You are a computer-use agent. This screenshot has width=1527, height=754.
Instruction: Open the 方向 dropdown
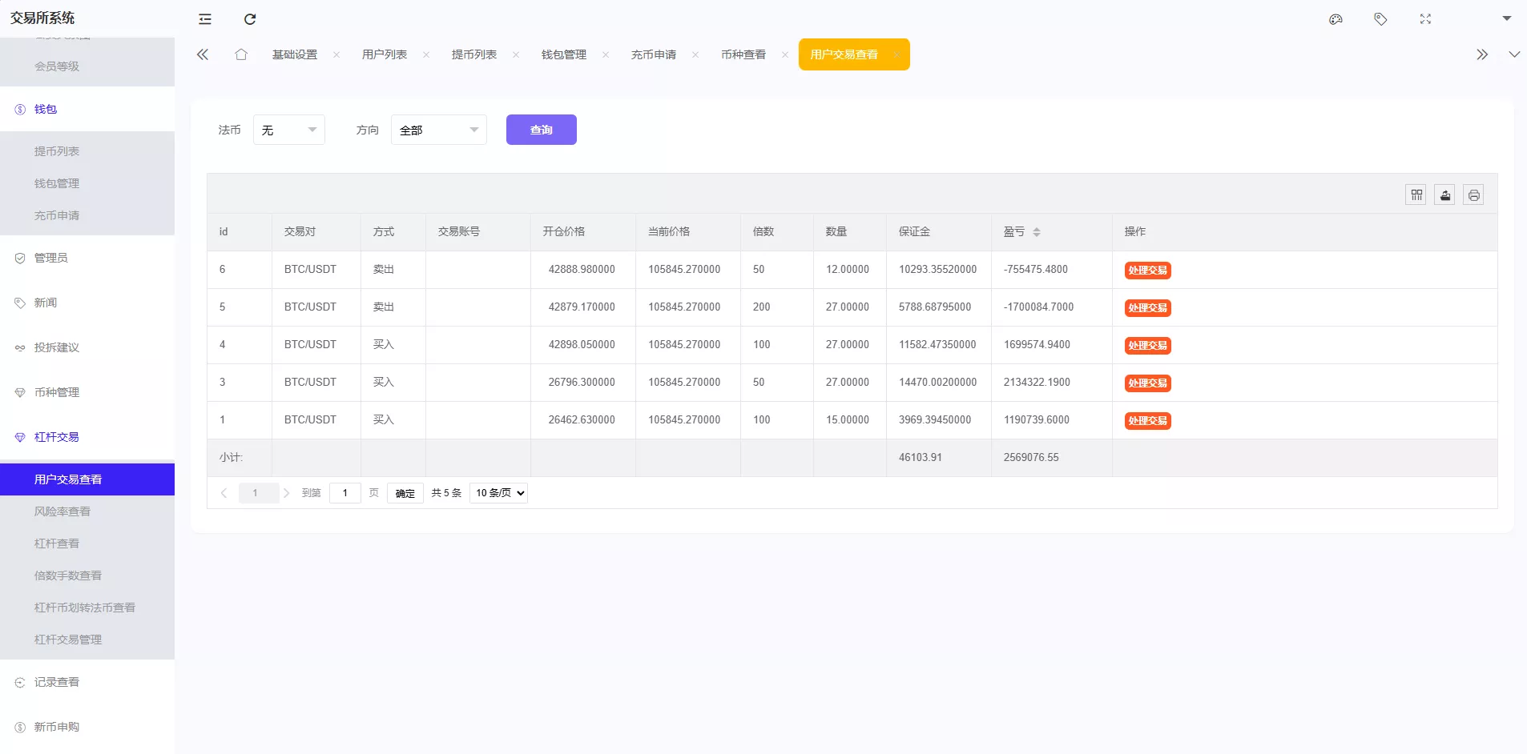tap(438, 130)
